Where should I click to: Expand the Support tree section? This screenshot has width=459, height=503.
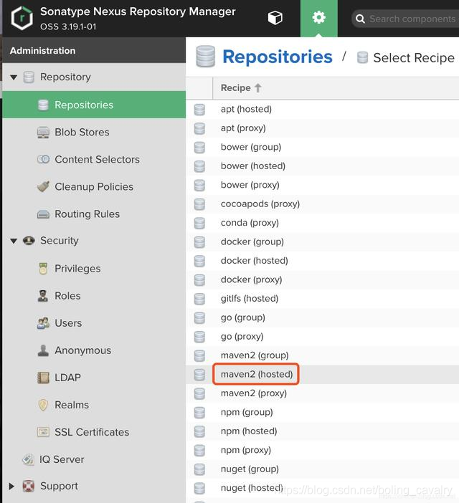click(11, 487)
